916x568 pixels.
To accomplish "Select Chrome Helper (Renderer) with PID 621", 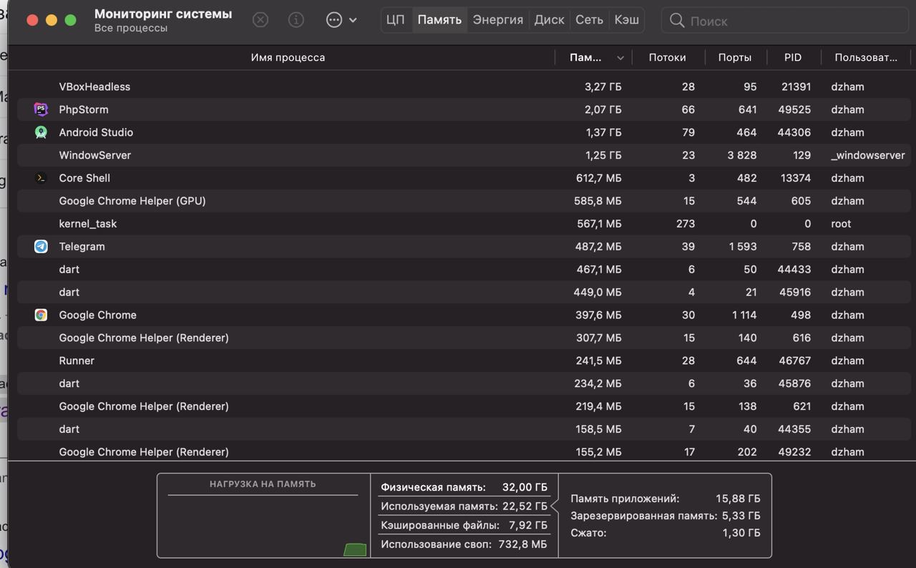I will [x=464, y=406].
